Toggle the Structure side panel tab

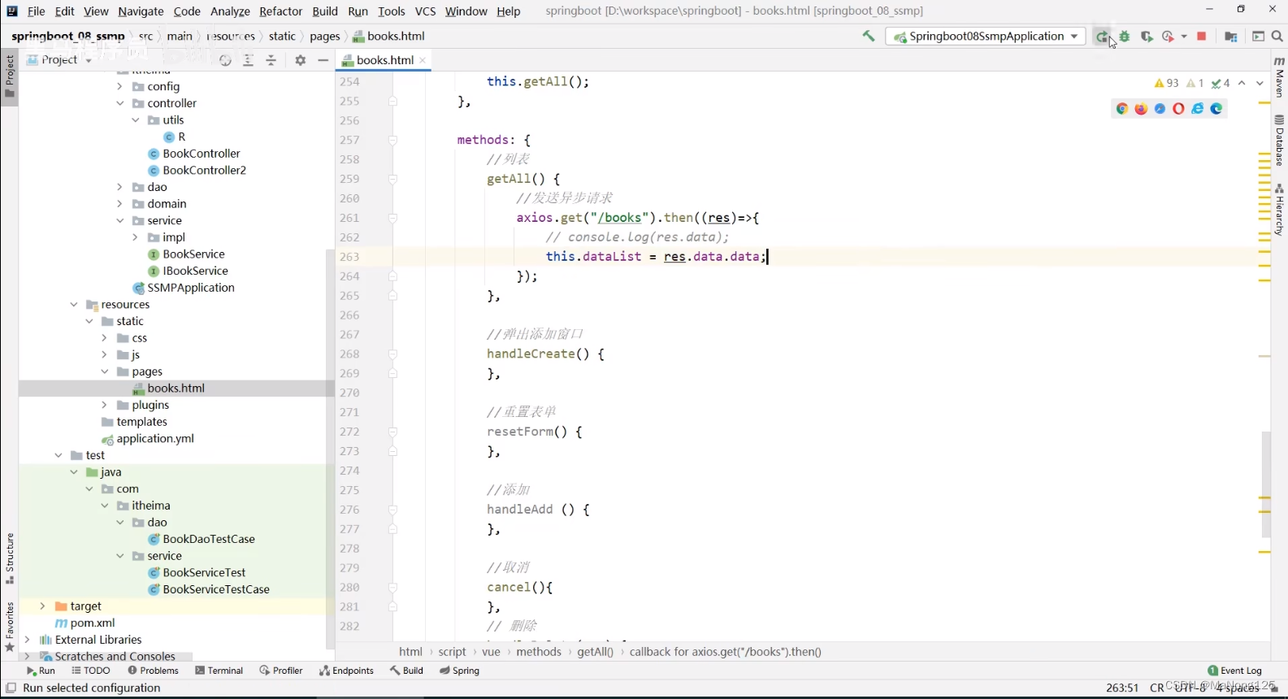tap(10, 558)
